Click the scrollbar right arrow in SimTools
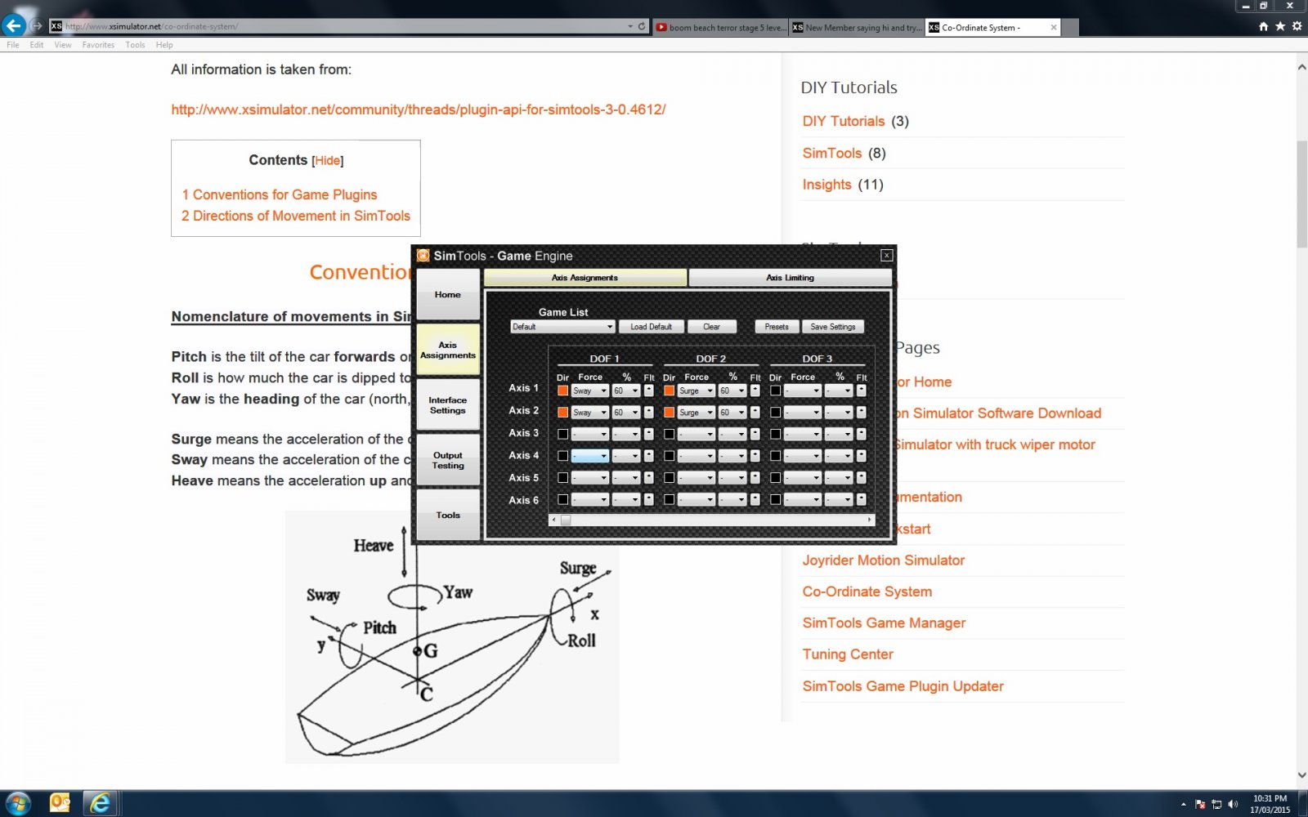Viewport: 1308px width, 817px height. [869, 520]
